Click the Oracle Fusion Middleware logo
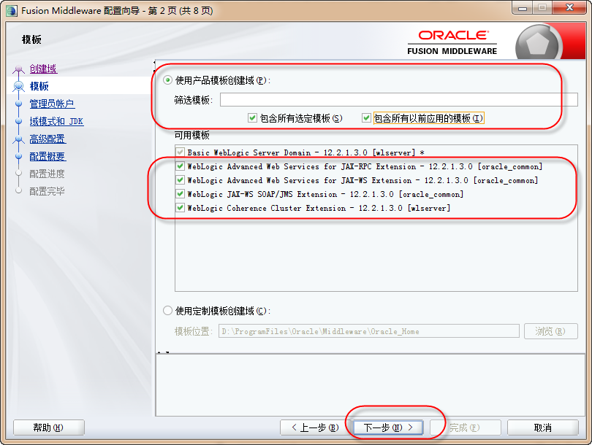The image size is (592, 445). [452, 42]
